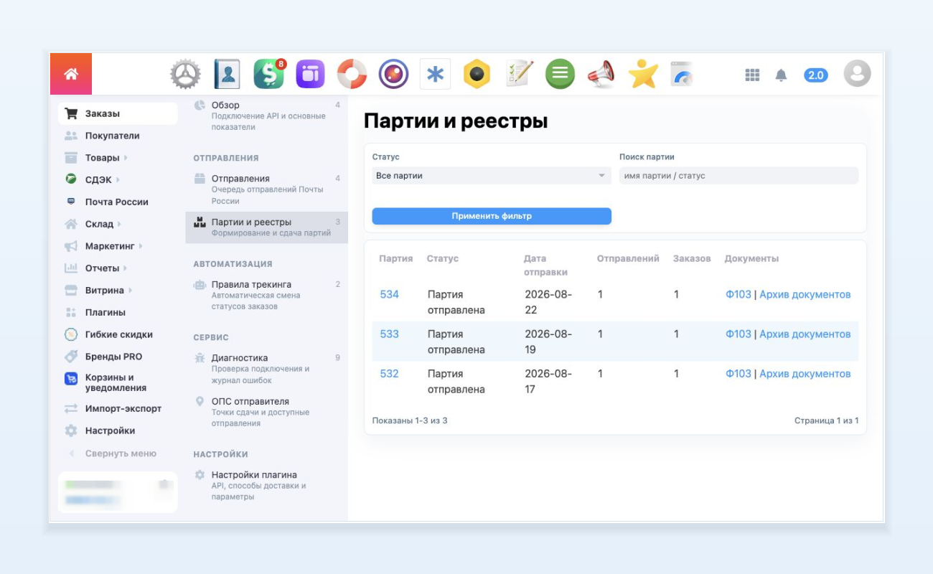The image size is (933, 574).
Task: Open Отправления queue section
Action: click(x=266, y=189)
